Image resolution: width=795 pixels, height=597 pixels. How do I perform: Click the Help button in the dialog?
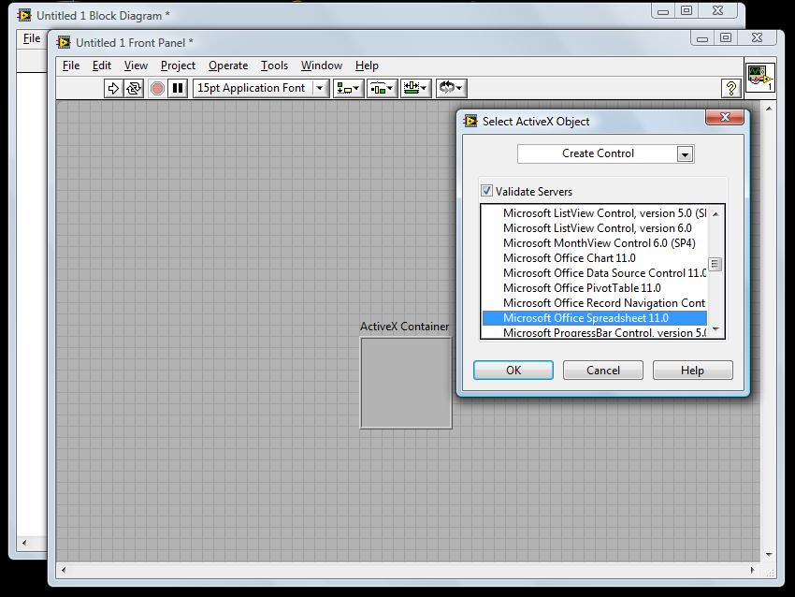tap(692, 371)
